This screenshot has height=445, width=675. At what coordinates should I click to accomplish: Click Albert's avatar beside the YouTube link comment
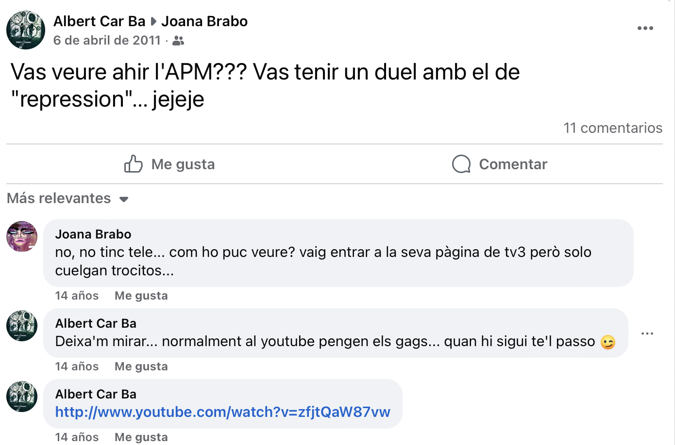click(x=22, y=397)
